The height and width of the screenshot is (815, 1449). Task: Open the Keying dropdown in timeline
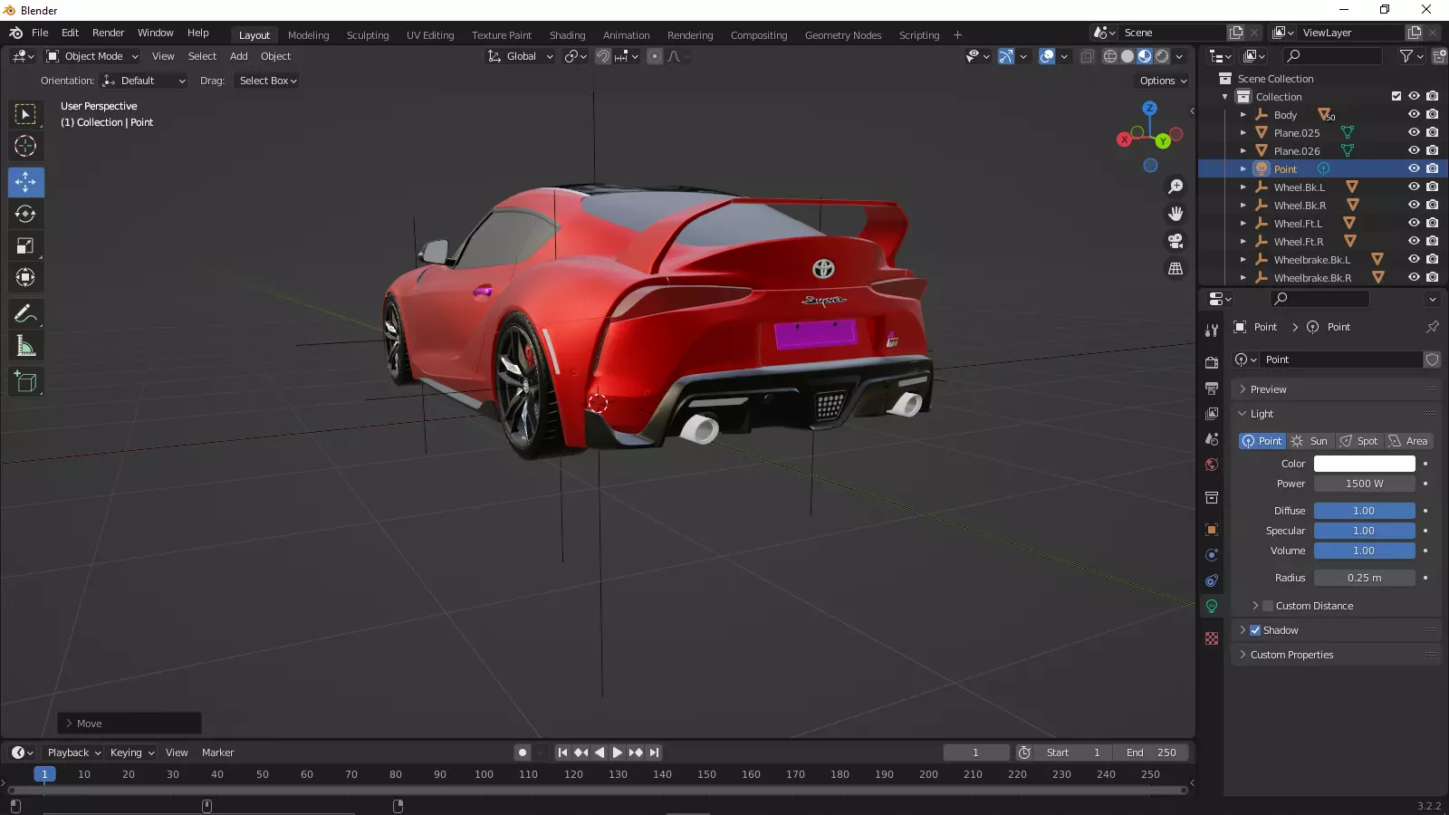131,753
